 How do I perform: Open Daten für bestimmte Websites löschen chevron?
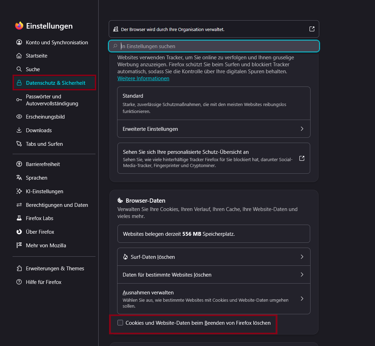click(302, 274)
